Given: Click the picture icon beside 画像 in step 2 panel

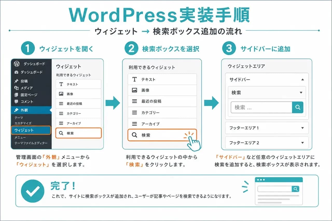Looking at the screenshot, I should [134, 90].
